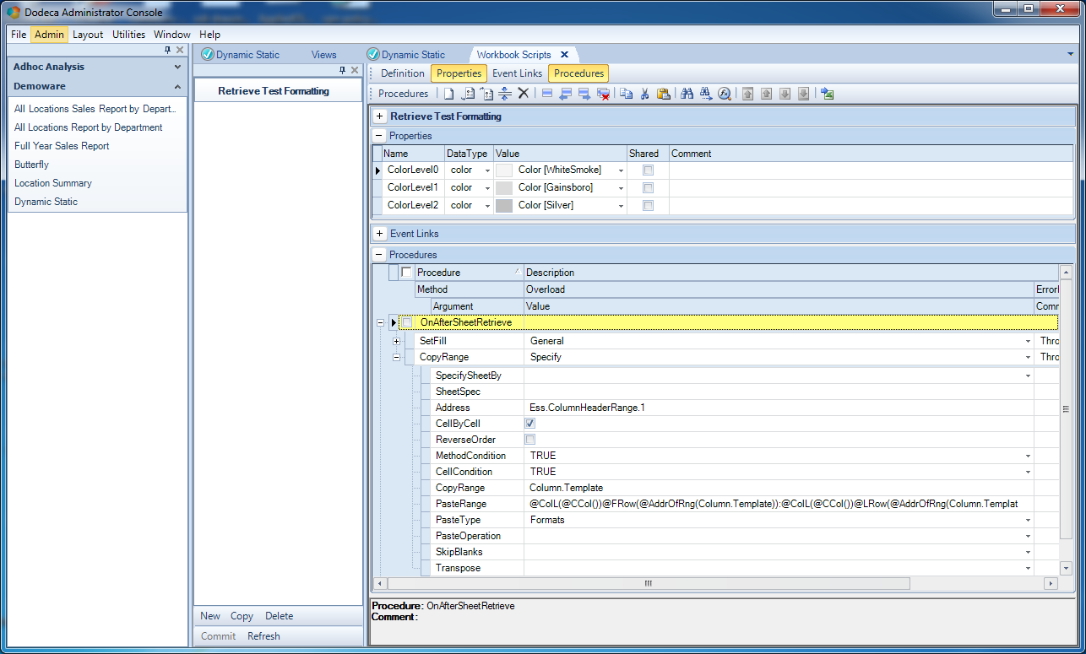Image resolution: width=1086 pixels, height=654 pixels.
Task: Click the binoculars find icon
Action: [x=687, y=94]
